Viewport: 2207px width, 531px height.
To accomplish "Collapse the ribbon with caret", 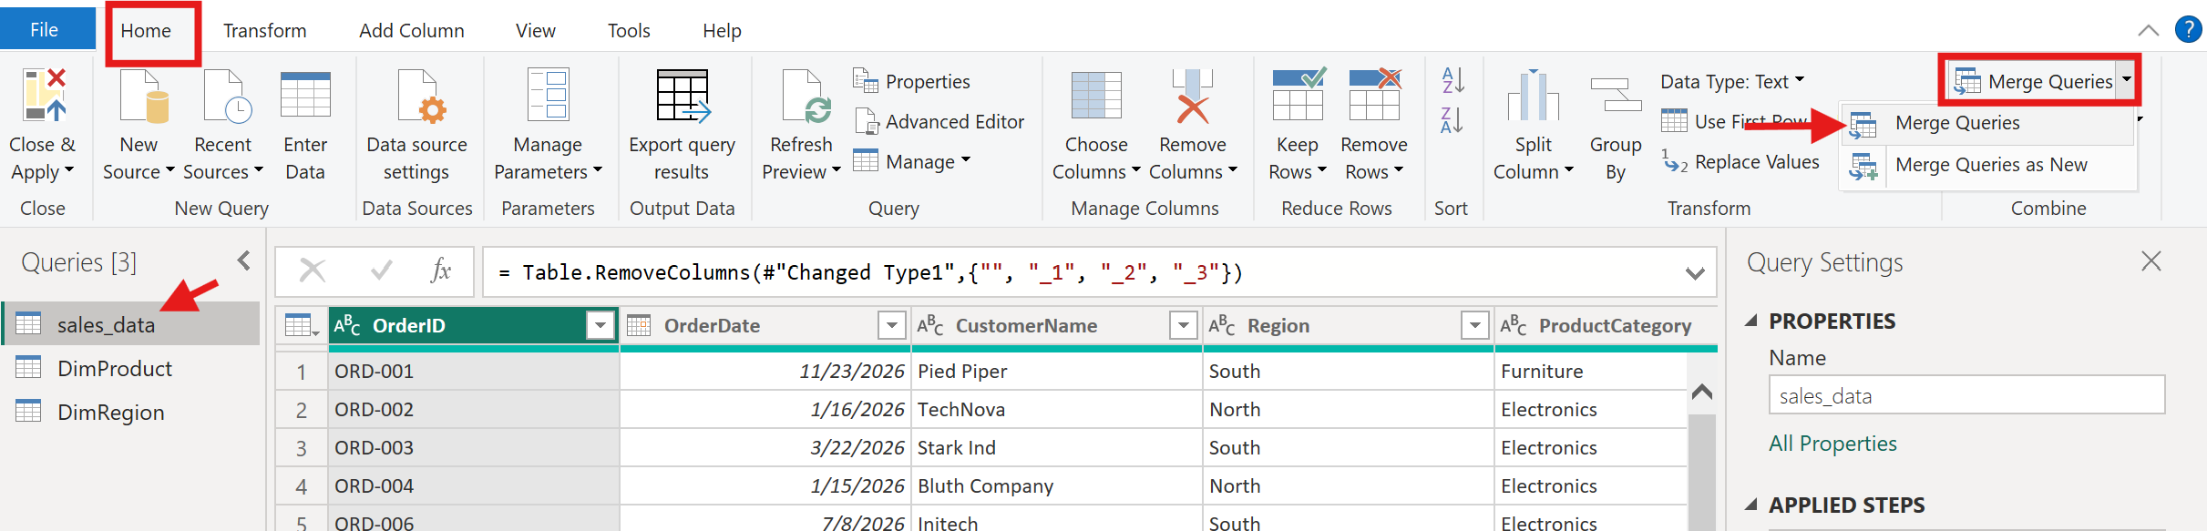I will pos(2148,30).
